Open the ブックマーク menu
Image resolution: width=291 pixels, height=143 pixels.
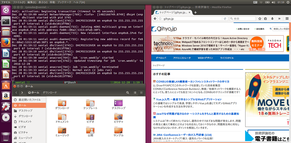tap(64, 2)
